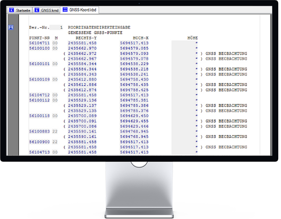Open the GNSS.kmd tab
Screen dimensions: 281x219
click(x=48, y=9)
